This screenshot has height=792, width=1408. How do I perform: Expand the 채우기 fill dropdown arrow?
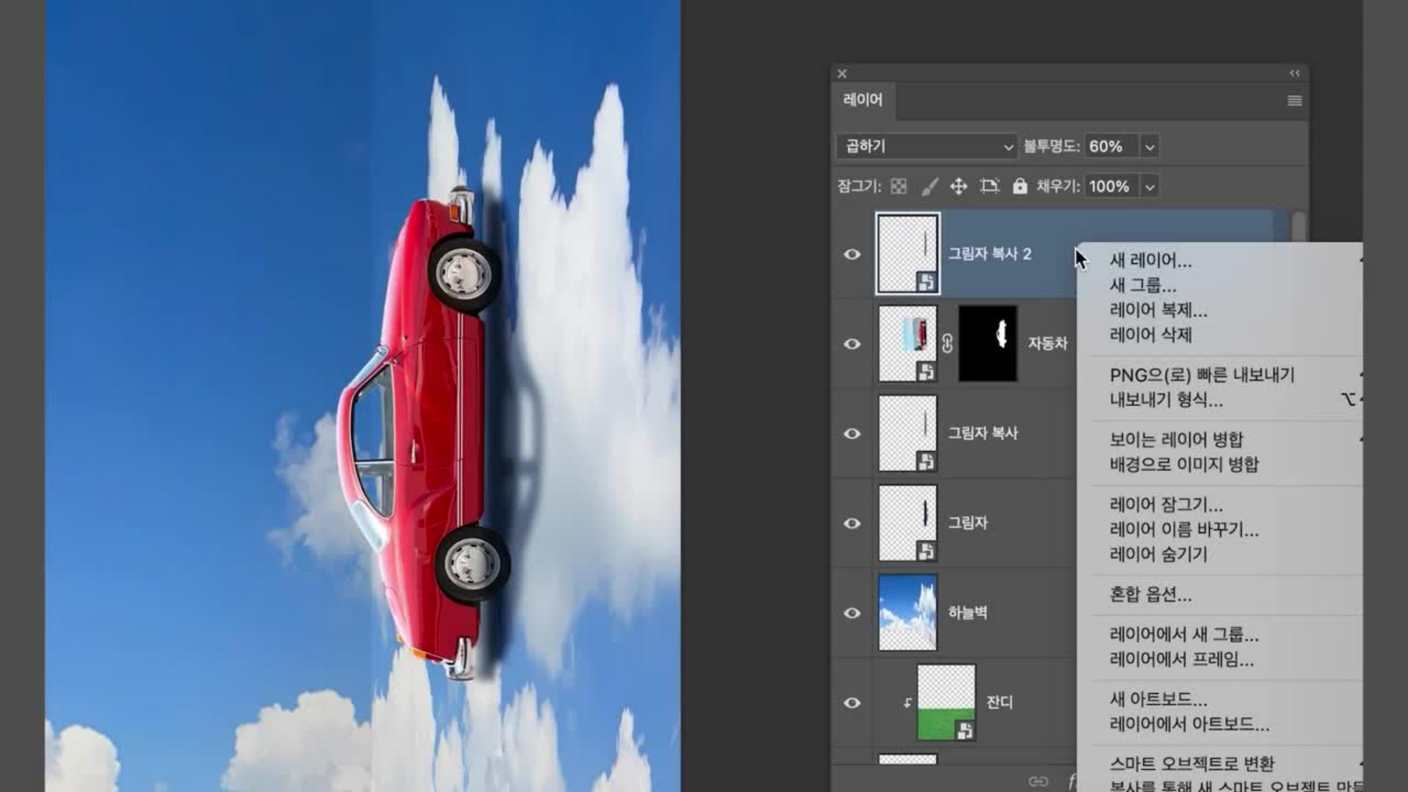(1150, 187)
